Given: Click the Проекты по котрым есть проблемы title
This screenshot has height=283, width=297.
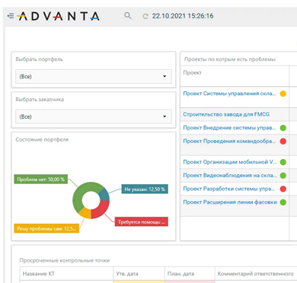Looking at the screenshot, I should tap(230, 59).
